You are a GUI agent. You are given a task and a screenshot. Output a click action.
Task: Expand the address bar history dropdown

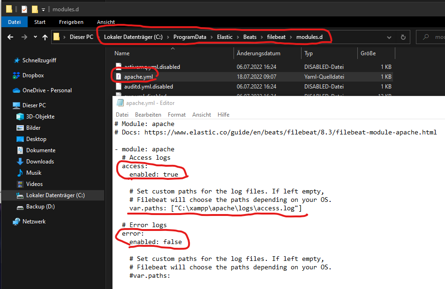click(389, 37)
